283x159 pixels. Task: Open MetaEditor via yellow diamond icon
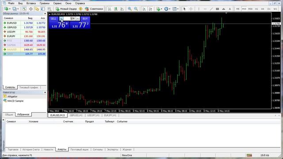pos(80,9)
